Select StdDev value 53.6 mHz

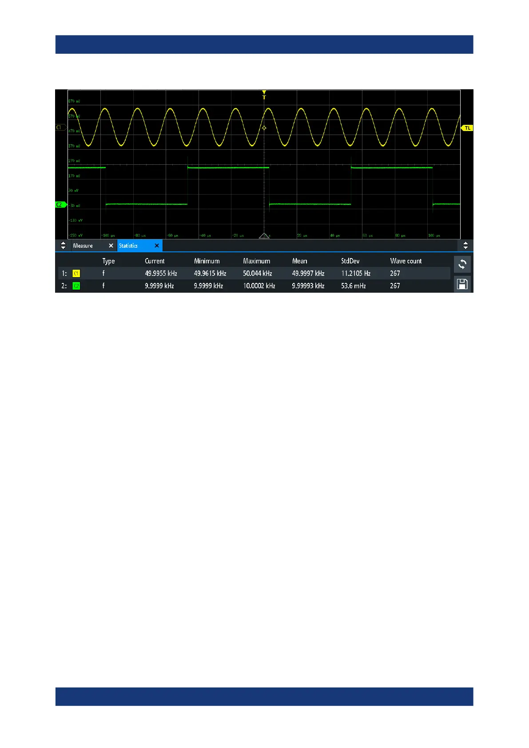pos(354,286)
